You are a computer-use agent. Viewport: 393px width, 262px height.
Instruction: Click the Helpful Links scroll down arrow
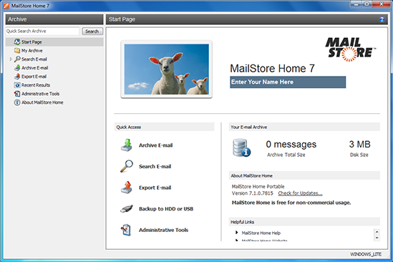tap(377, 238)
